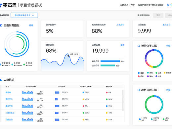Screen dimensions: 172x129
Task: Expand the 更多筛选条件 filter options
Action: (x=144, y=15)
